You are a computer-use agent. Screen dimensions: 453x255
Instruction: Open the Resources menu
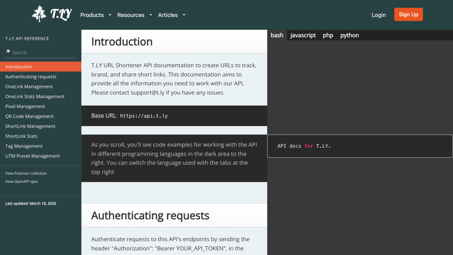click(131, 15)
